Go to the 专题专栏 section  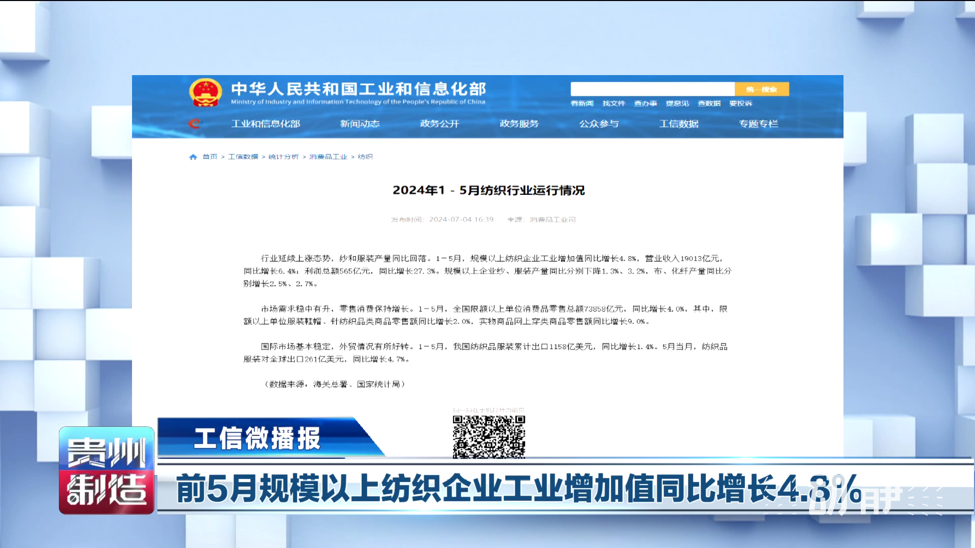point(758,124)
